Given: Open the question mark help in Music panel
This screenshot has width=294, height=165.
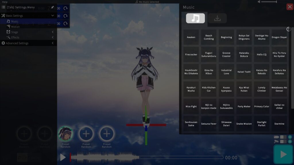Looking at the screenshot, I should [x=289, y=29].
